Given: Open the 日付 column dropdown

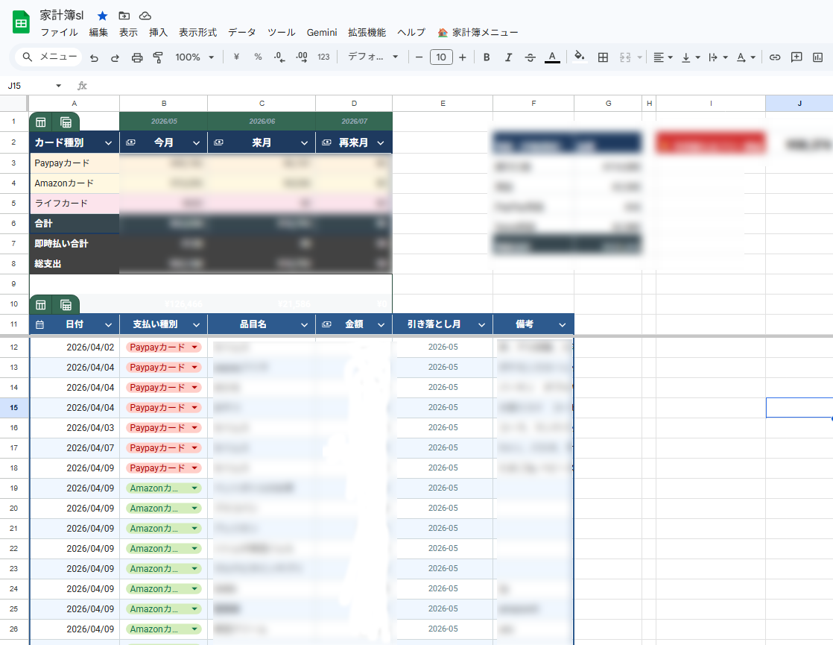Looking at the screenshot, I should coord(108,324).
